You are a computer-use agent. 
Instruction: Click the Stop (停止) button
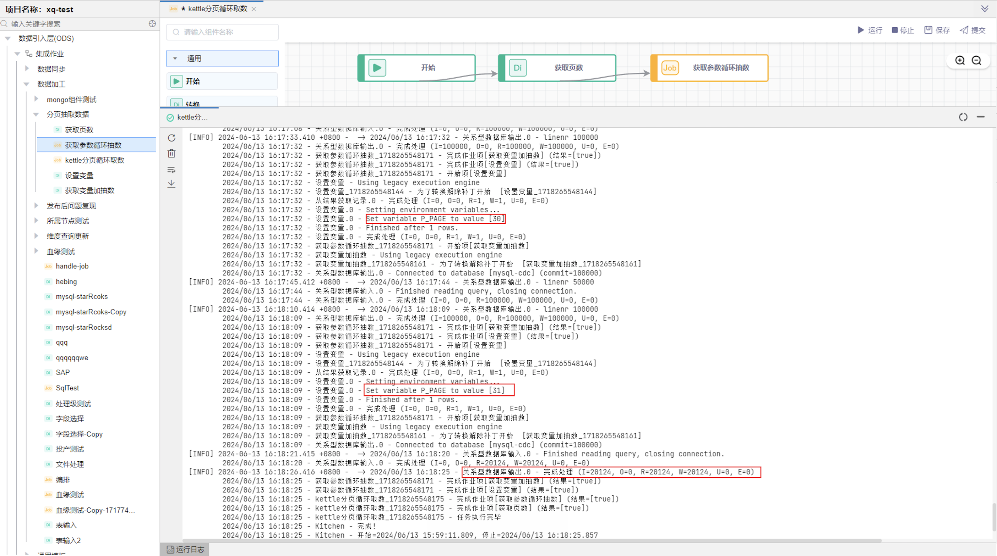click(x=903, y=30)
